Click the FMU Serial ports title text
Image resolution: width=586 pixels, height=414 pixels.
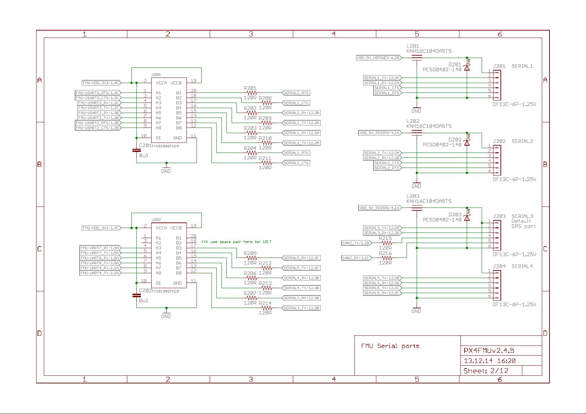pos(390,346)
